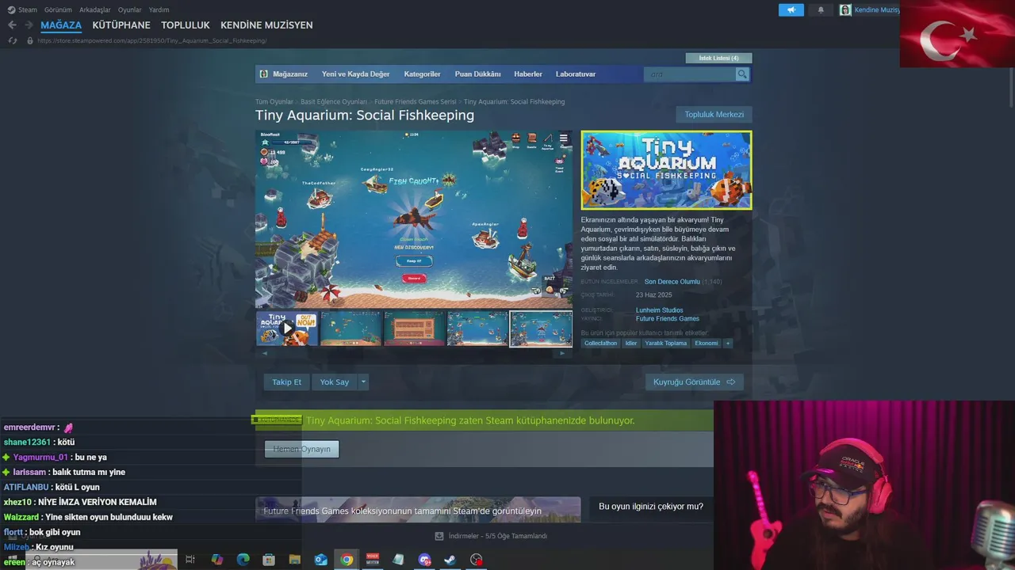Click the Steam taskbar icon

pyautogui.click(x=450, y=560)
